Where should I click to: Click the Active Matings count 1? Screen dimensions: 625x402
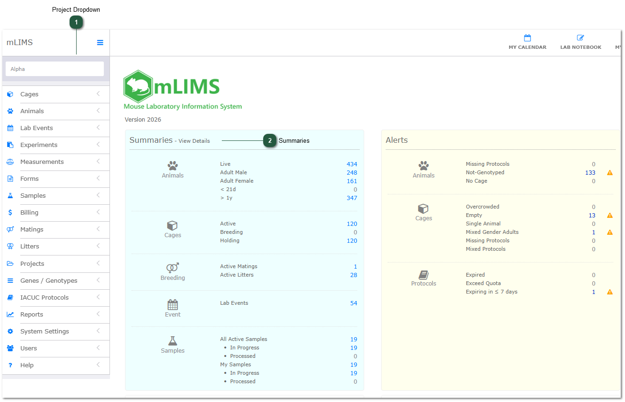356,267
